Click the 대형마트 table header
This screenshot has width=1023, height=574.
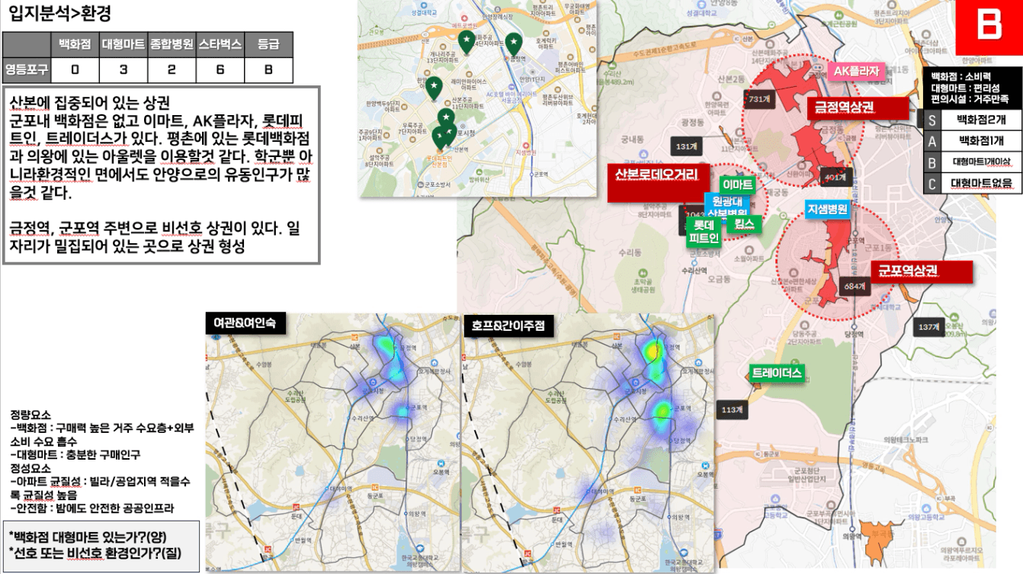(x=123, y=44)
